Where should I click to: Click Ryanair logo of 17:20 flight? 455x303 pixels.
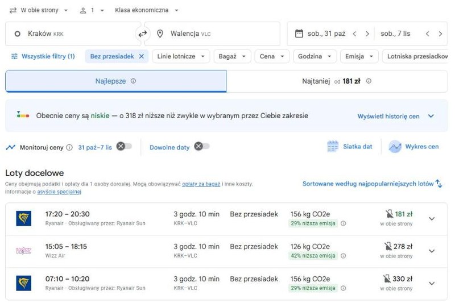23,218
